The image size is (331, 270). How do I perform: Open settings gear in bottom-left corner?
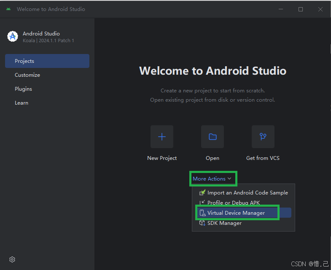coord(12,259)
